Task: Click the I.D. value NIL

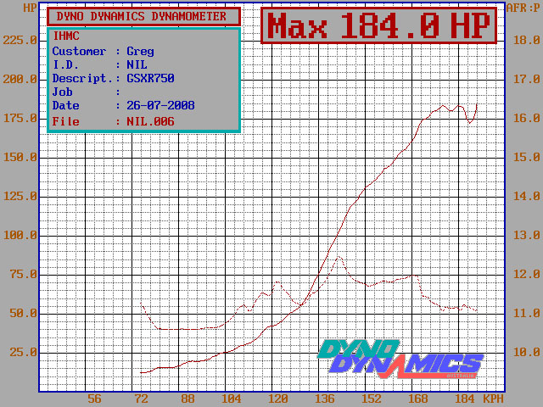Action: coord(137,64)
